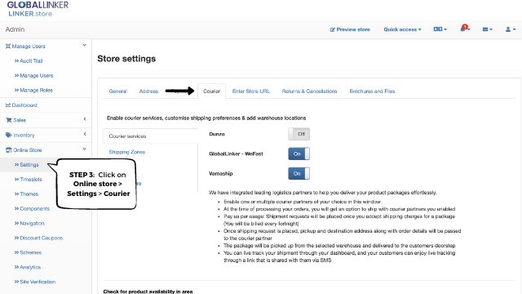Open the Shipping Zones link
The width and height of the screenshot is (522, 294).
tap(127, 152)
